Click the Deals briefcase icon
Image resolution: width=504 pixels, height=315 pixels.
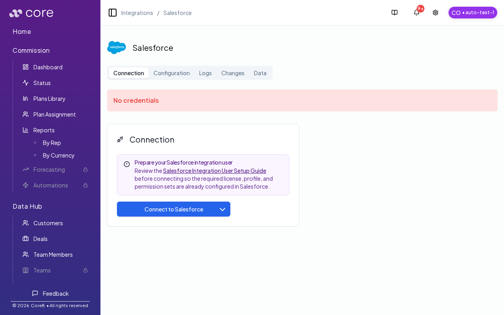pos(25,239)
